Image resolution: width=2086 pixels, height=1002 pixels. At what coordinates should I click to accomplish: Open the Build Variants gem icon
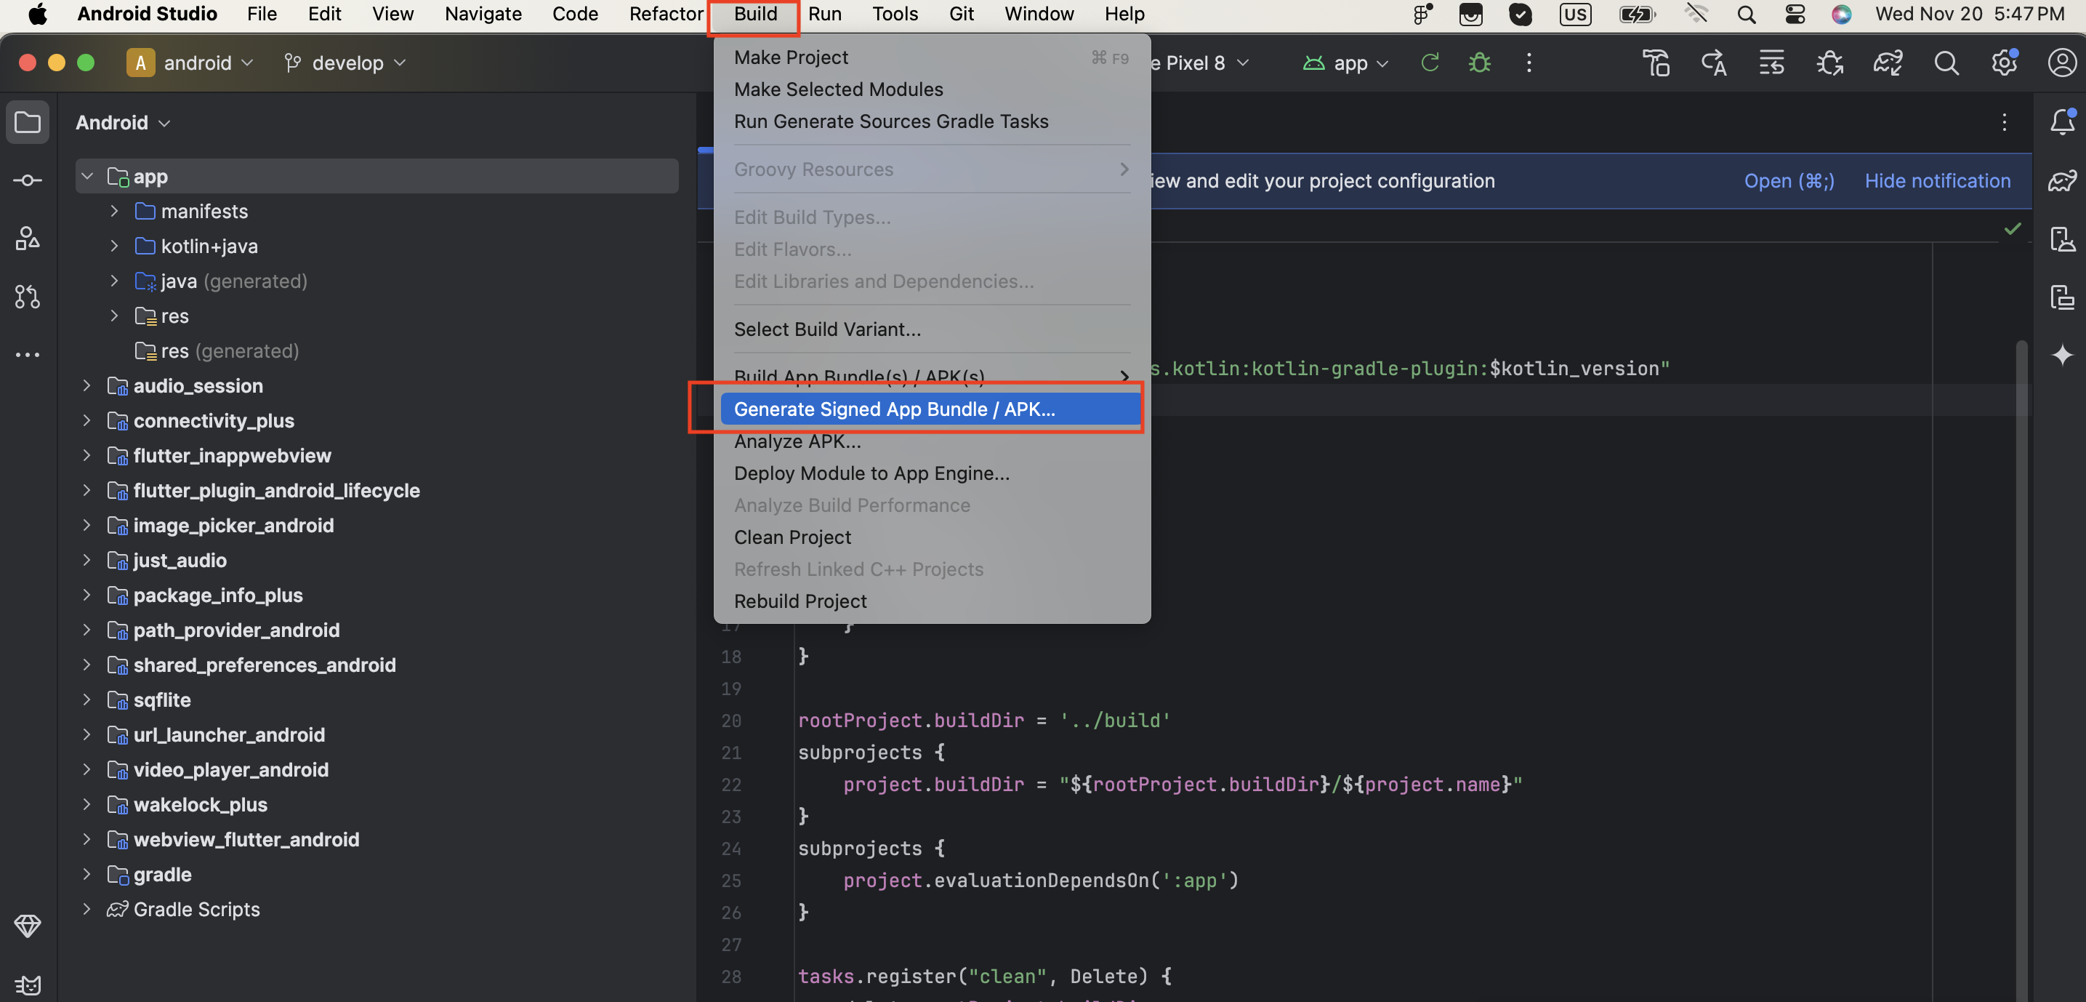coord(28,926)
